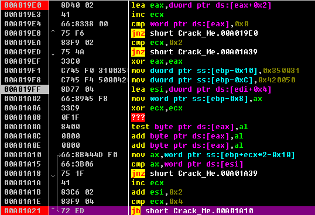The image size is (315, 215).
Task: Click hex bytes 33C9
Action: 70,108
